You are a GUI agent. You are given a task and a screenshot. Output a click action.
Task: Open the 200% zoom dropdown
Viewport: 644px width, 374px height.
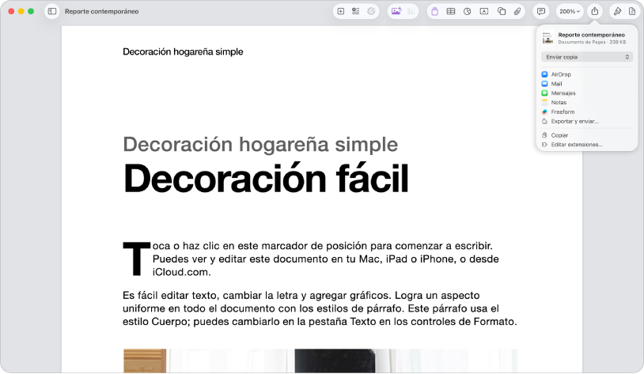(x=570, y=12)
